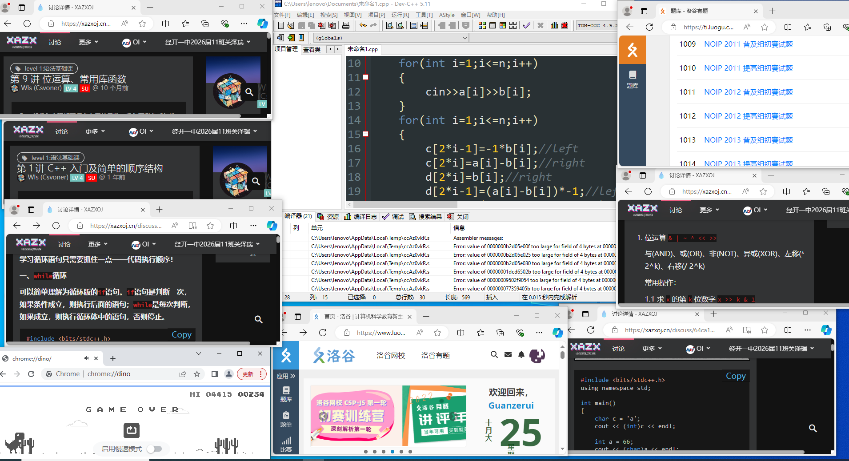
Task: Bookmark the dino page with Chrome star
Action: coord(197,374)
